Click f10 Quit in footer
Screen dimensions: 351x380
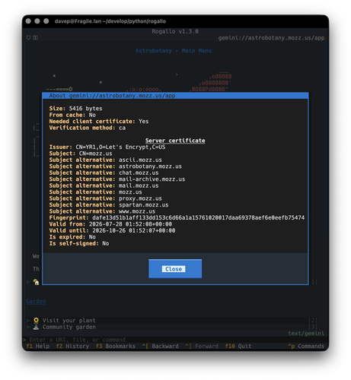point(238,346)
